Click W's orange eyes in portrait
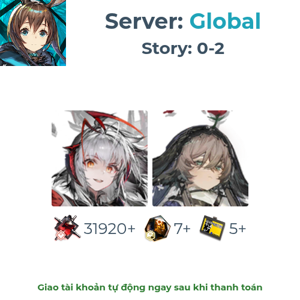The height and width of the screenshot is (300, 300). tap(98, 166)
